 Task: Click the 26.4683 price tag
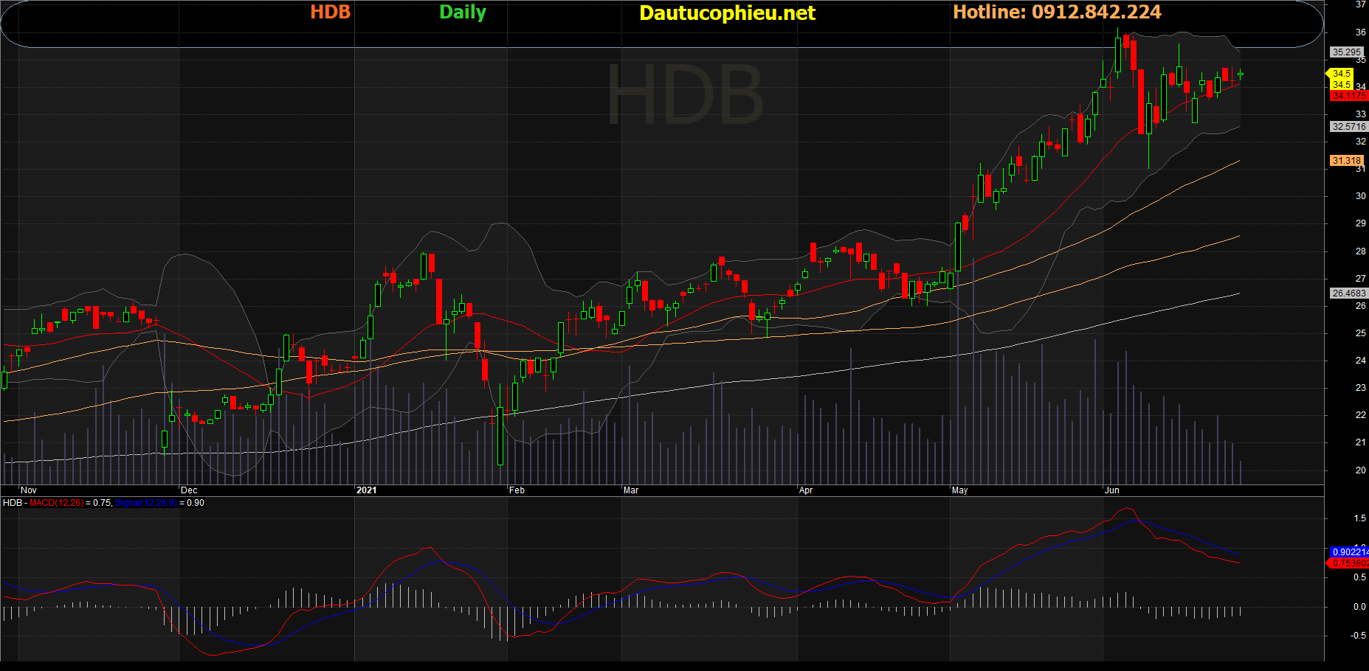click(x=1348, y=293)
